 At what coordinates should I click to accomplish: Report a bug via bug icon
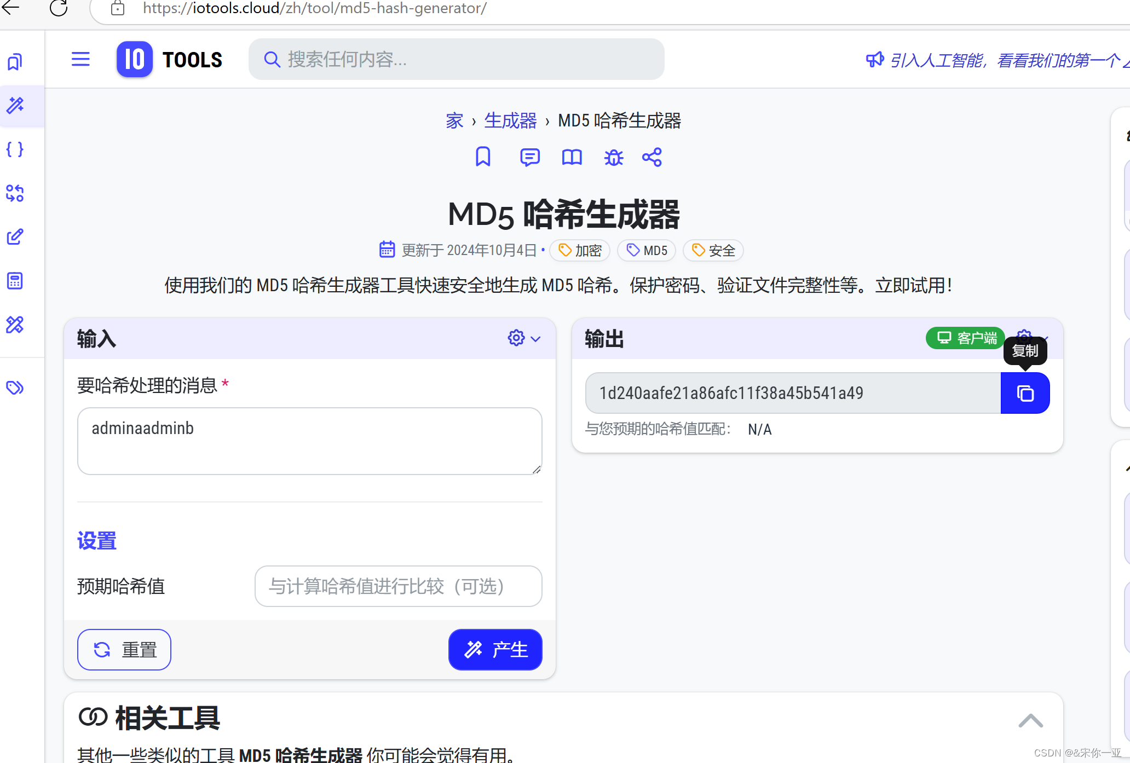click(x=613, y=158)
